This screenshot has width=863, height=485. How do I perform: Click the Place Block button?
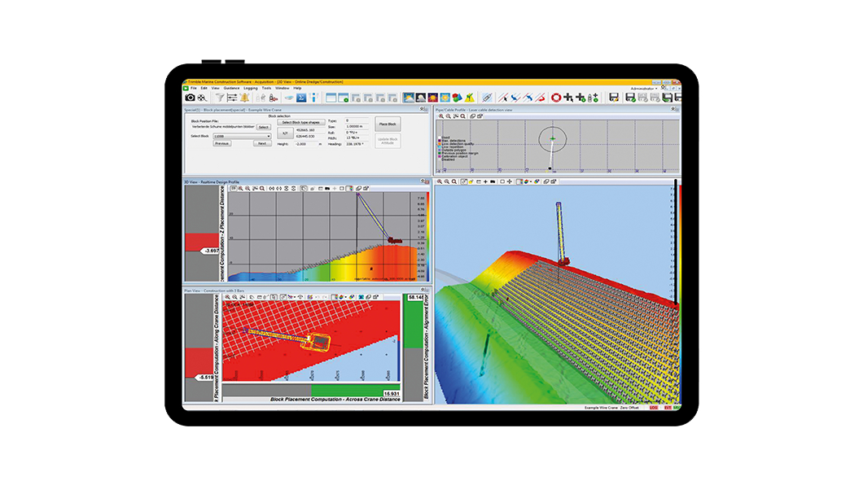click(388, 124)
